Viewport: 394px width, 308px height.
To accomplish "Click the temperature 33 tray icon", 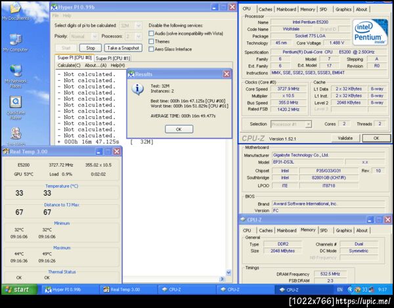I will coord(364,290).
